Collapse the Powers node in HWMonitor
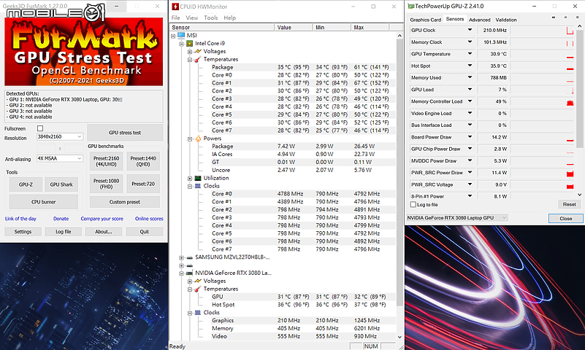Image resolution: width=585 pixels, height=350 pixels. point(190,139)
